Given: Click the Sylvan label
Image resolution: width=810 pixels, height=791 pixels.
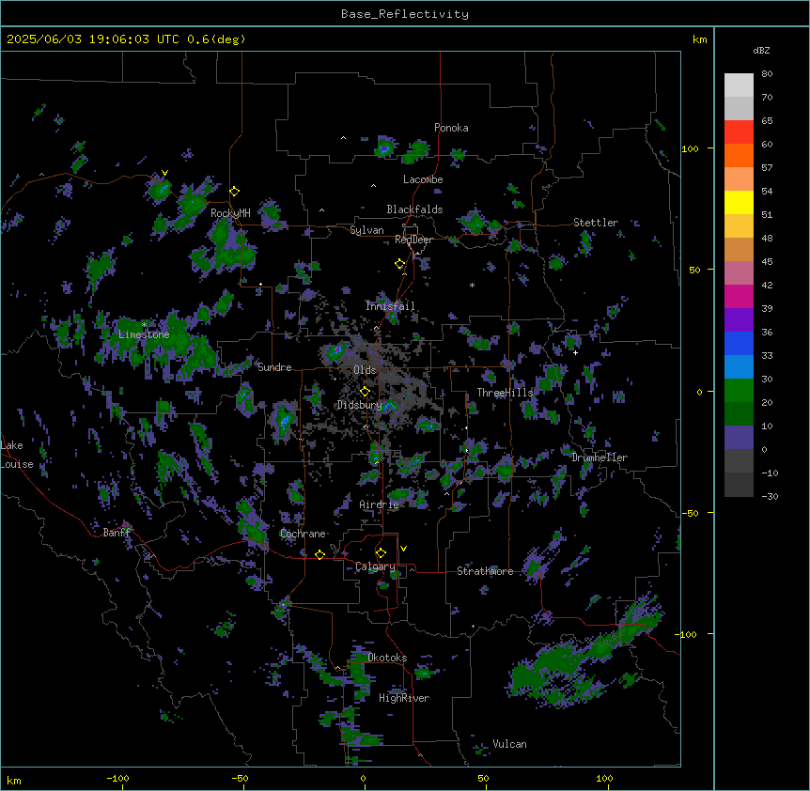Looking at the screenshot, I should tap(366, 230).
